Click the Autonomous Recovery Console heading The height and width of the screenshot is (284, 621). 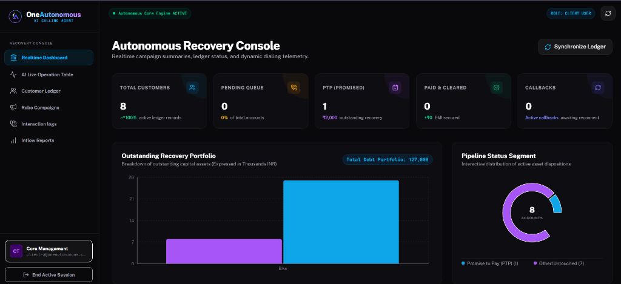(x=196, y=45)
